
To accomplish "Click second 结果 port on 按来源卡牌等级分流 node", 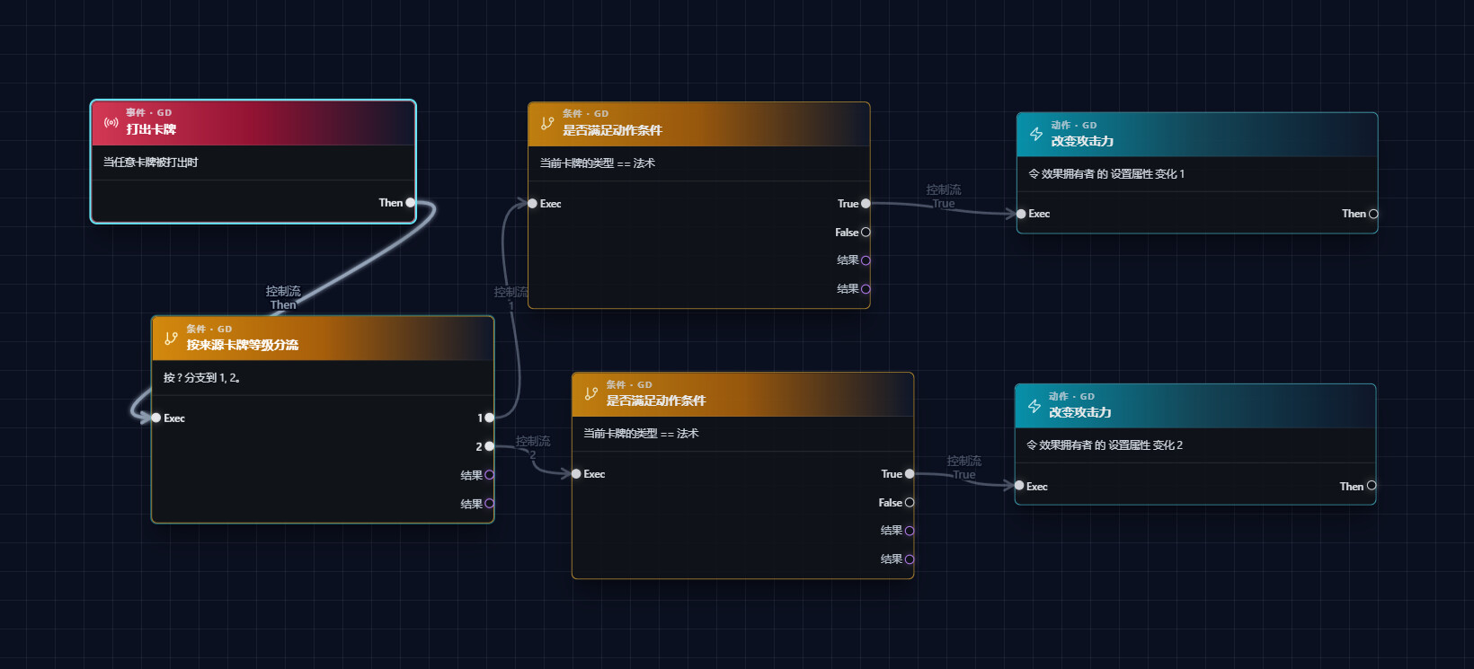I will (489, 504).
